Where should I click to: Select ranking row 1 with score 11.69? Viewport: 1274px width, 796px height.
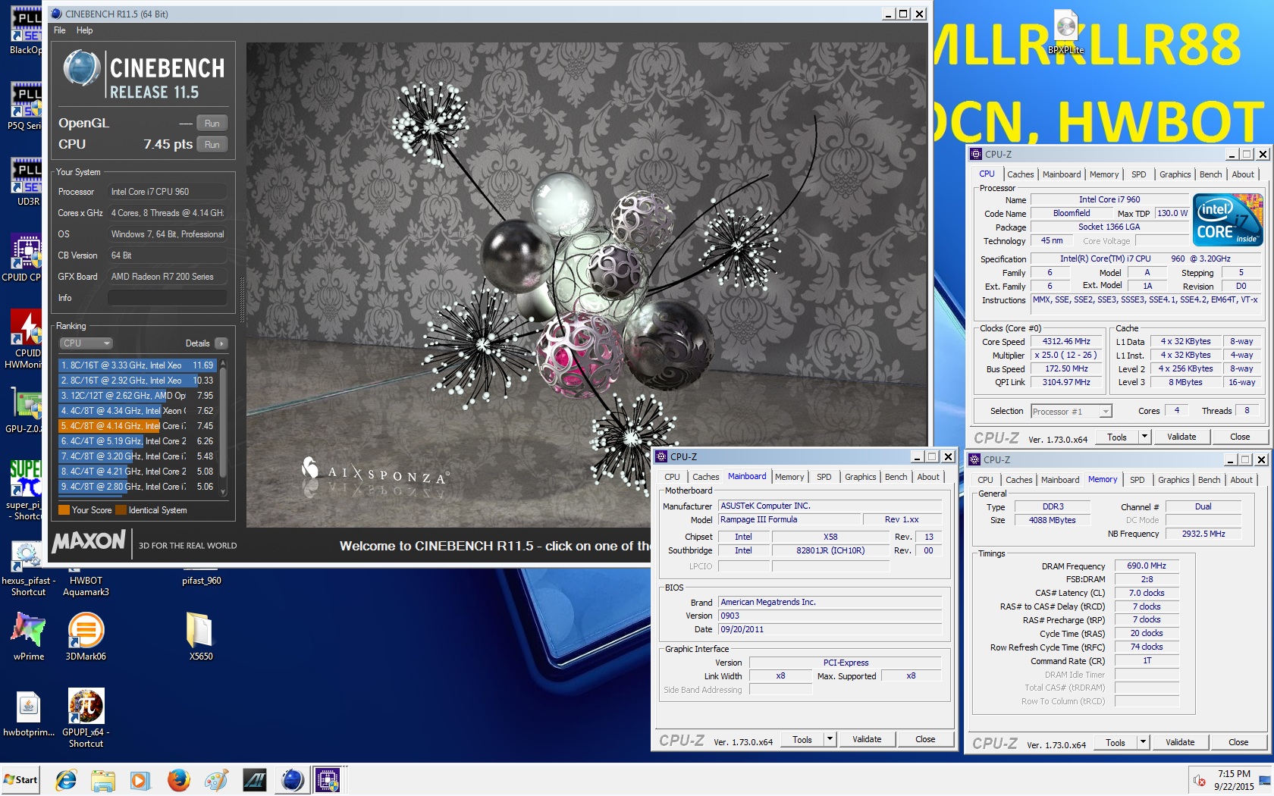(x=138, y=365)
